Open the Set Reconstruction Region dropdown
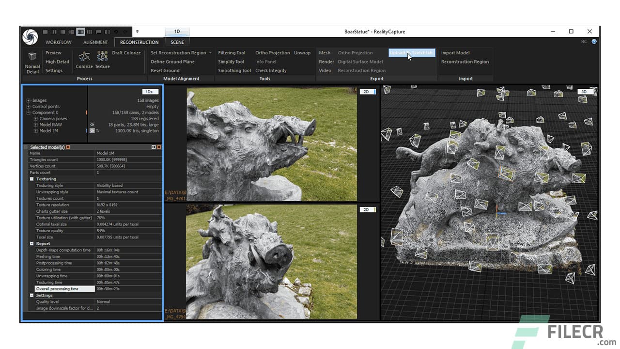The image size is (620, 349). click(210, 53)
